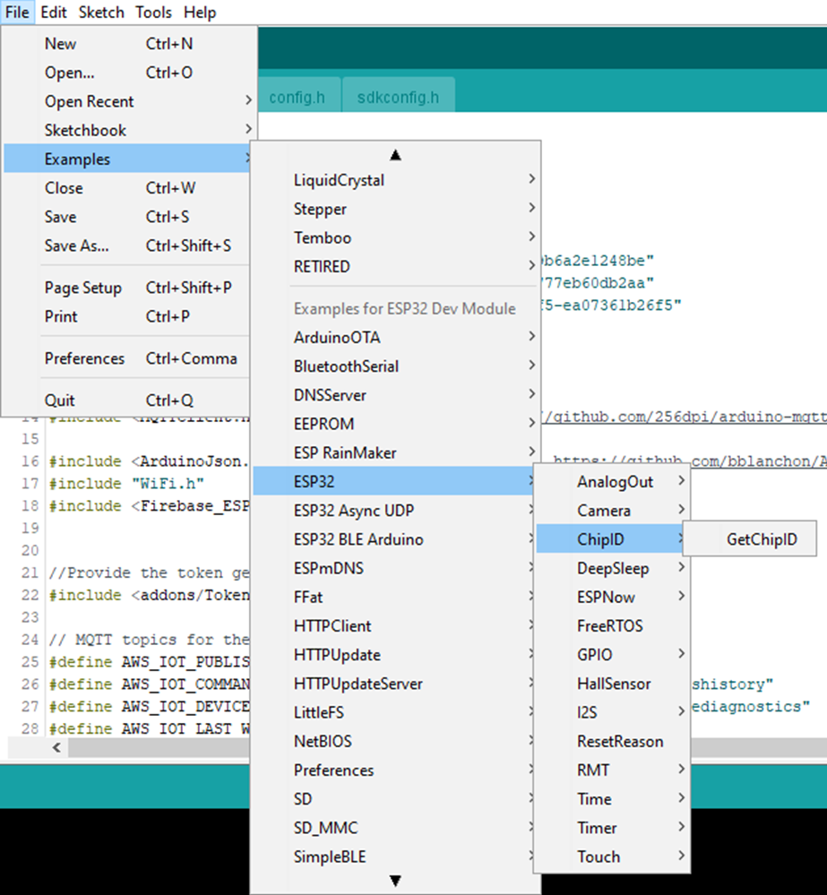Click the up scroll arrow in examples list
The height and width of the screenshot is (895, 827).
(x=395, y=155)
